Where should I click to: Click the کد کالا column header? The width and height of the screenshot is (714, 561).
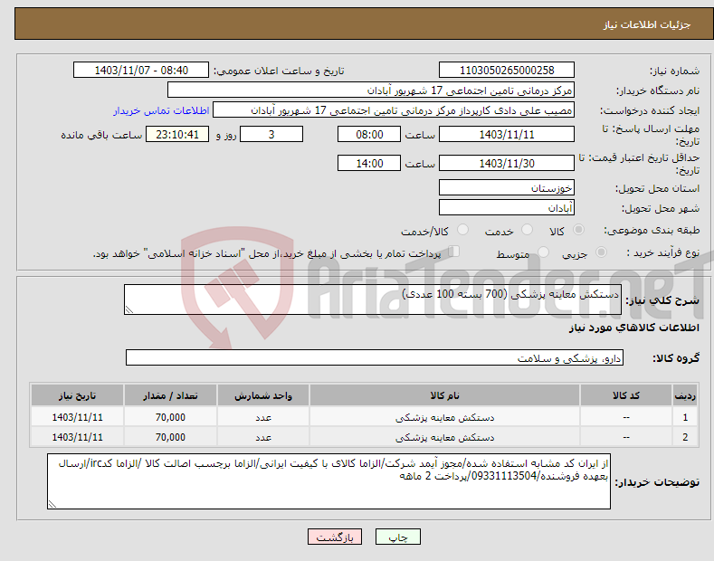[x=626, y=395]
